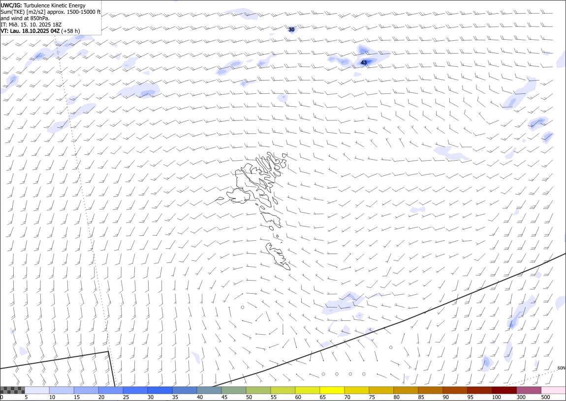The width and height of the screenshot is (566, 401).
Task: Click the legend swatch between 25 and 30
Action: [x=135, y=390]
